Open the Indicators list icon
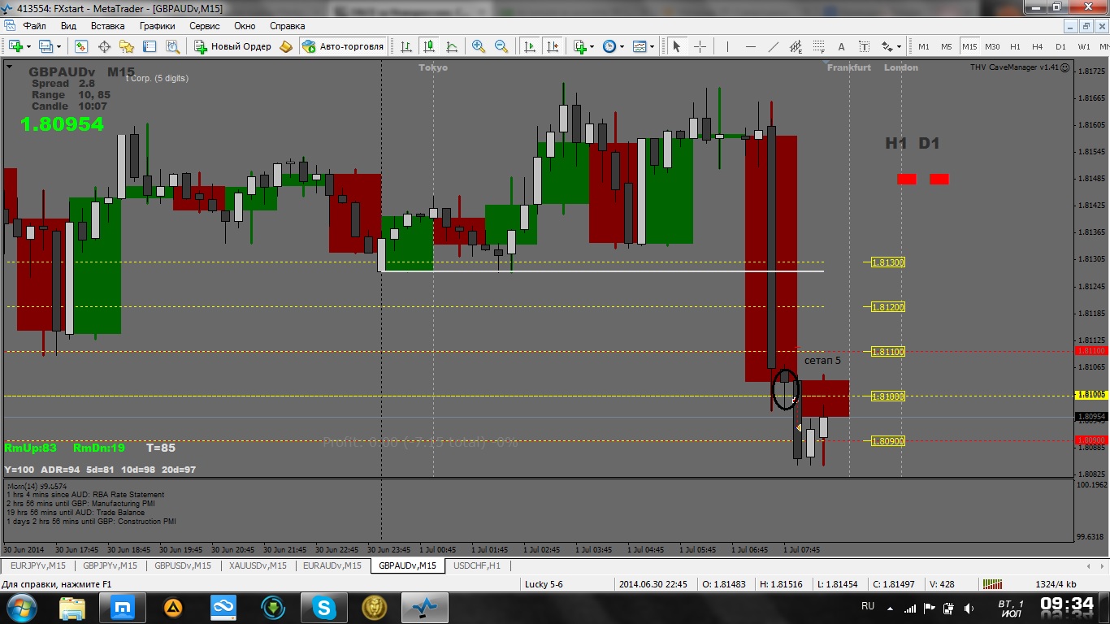This screenshot has height=624, width=1110. (580, 46)
